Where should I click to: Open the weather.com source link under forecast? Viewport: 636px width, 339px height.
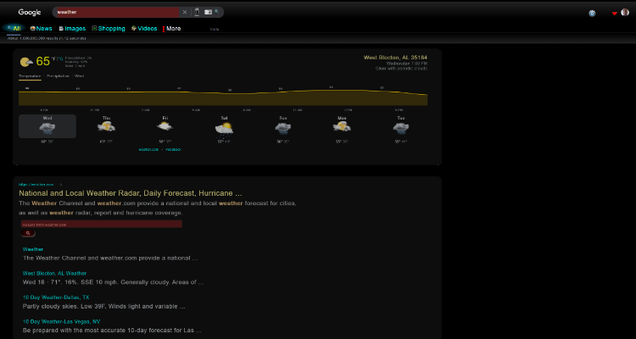pyautogui.click(x=148, y=150)
